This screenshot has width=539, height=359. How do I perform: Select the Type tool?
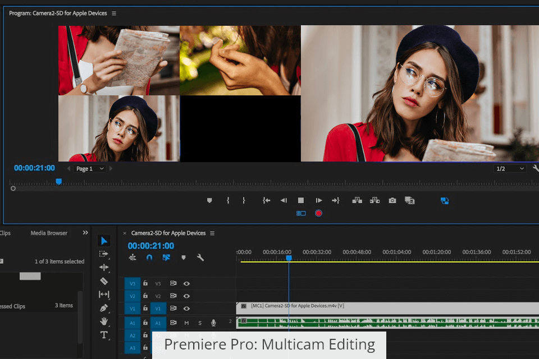point(104,335)
